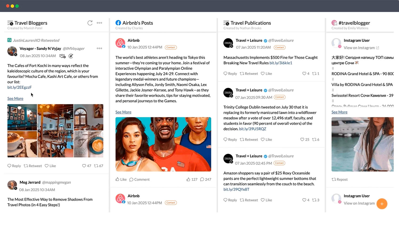Open the cafe photo collage thumbnail
This screenshot has height=229, width=399.
pyautogui.click(x=55, y=131)
